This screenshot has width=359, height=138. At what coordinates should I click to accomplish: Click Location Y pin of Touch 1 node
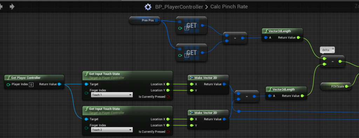tap(168, 90)
